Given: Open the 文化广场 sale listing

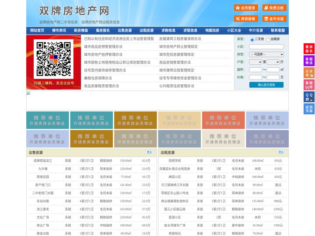Looking at the screenshot, I should coord(43,217).
